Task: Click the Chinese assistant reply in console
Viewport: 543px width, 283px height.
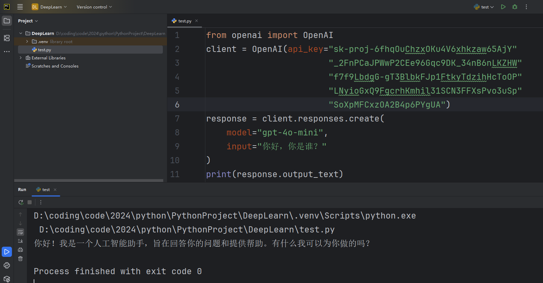Action: [202, 243]
